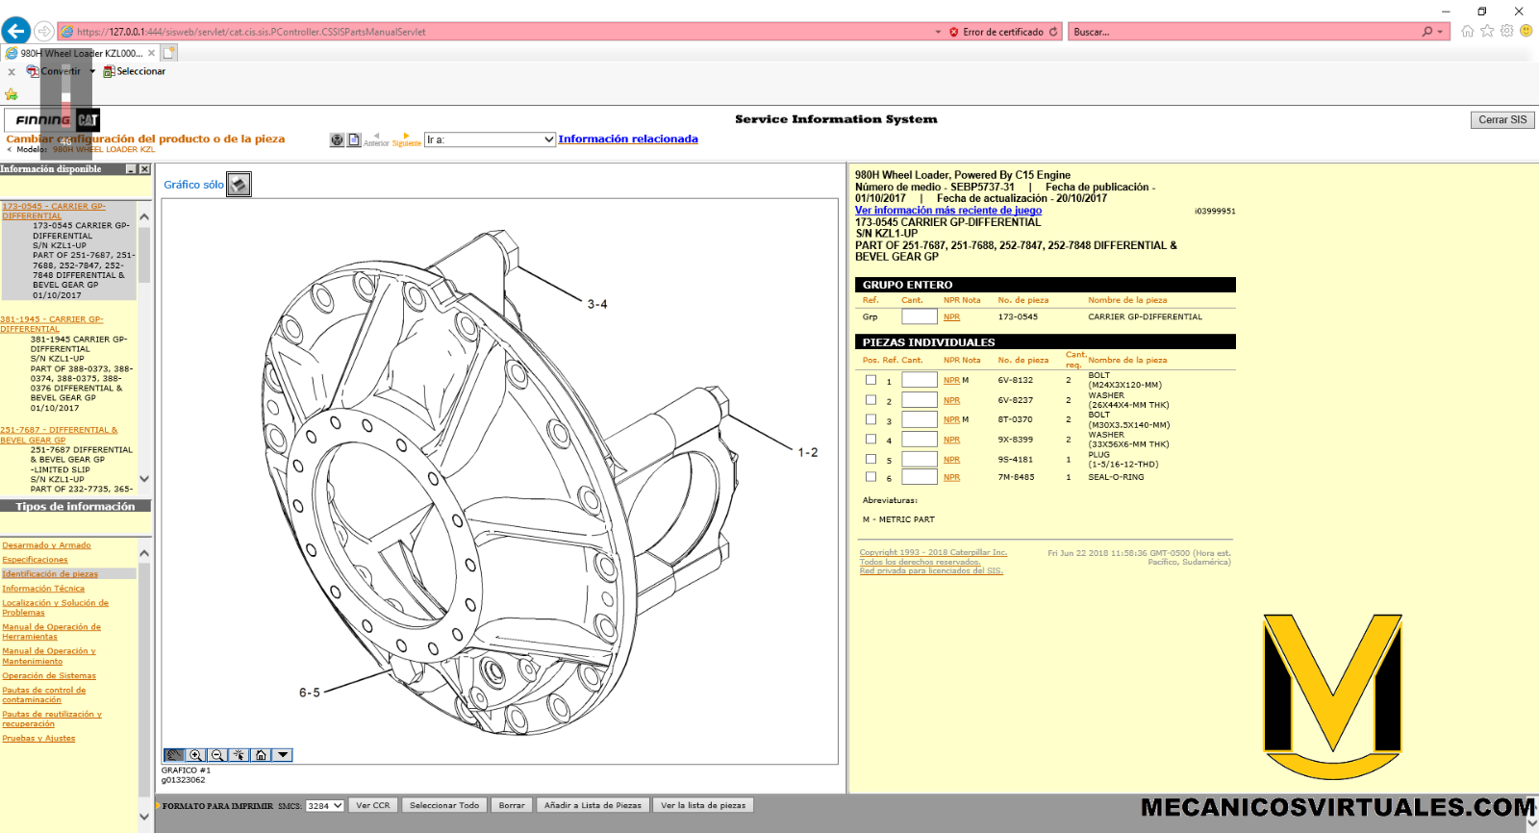
Task: Open Información relacionada link
Action: point(628,139)
